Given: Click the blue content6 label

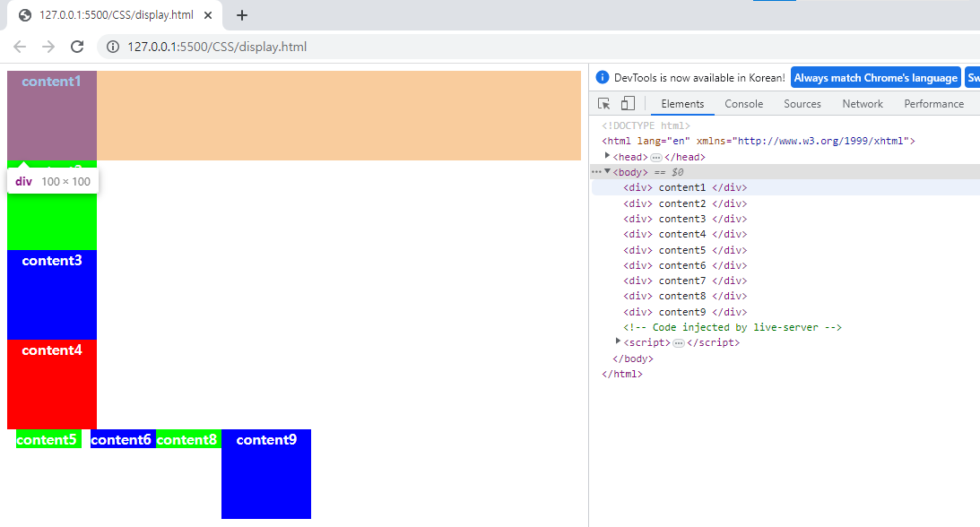Looking at the screenshot, I should click(x=123, y=439).
